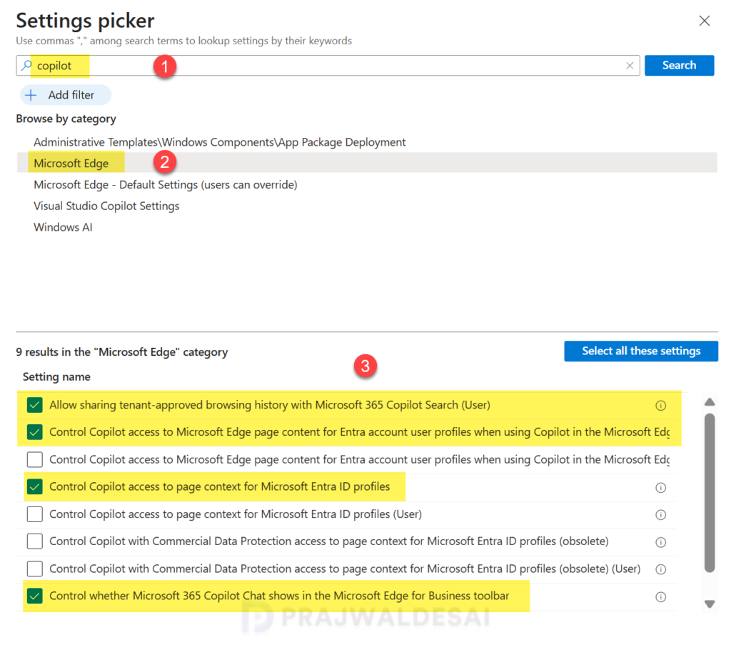The width and height of the screenshot is (731, 645).
Task: Click the '9 results in the "Microsoft Edge" category' text
Action: (121, 352)
